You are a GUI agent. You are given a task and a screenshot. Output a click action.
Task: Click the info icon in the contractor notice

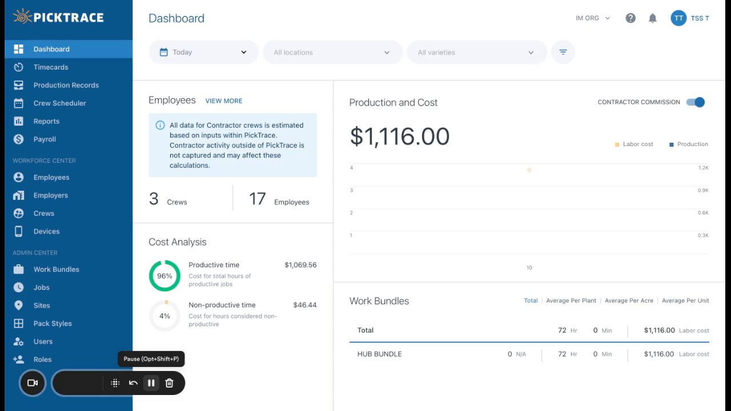(160, 126)
